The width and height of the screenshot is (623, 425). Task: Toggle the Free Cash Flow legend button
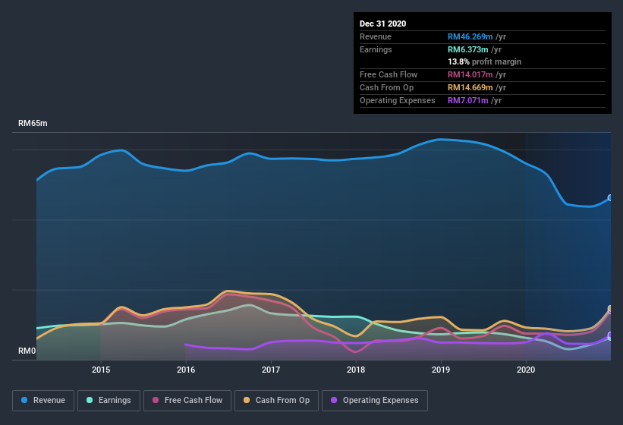coord(187,401)
